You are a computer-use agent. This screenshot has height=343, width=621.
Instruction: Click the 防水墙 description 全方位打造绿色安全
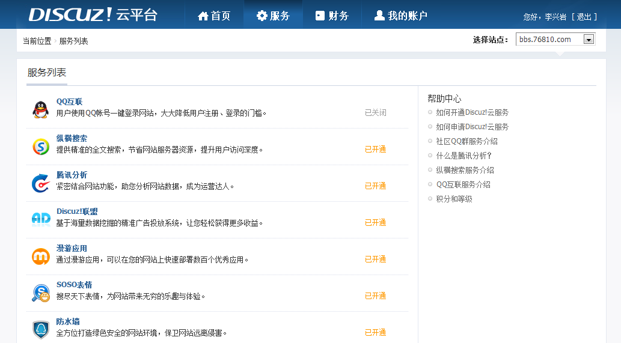click(x=141, y=333)
